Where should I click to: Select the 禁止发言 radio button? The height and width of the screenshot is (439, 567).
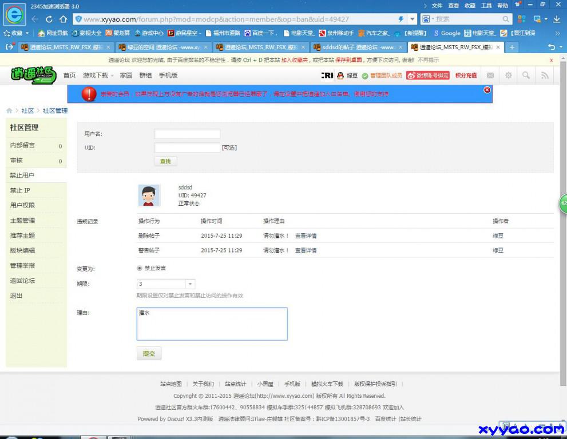(139, 268)
